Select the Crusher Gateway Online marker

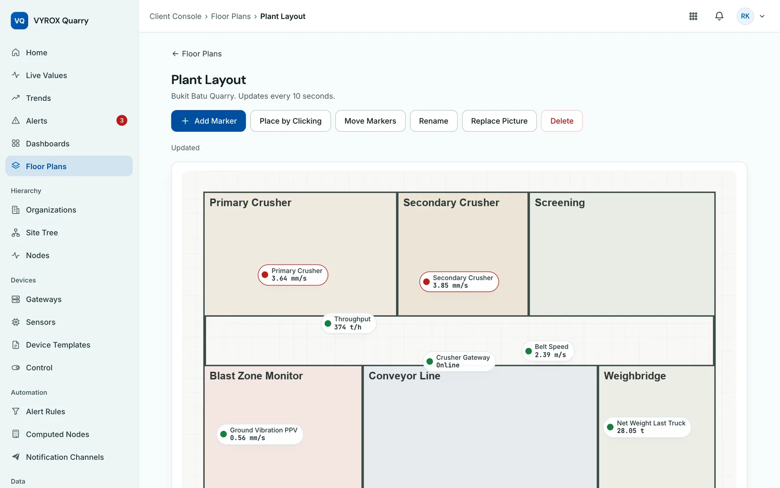459,362
